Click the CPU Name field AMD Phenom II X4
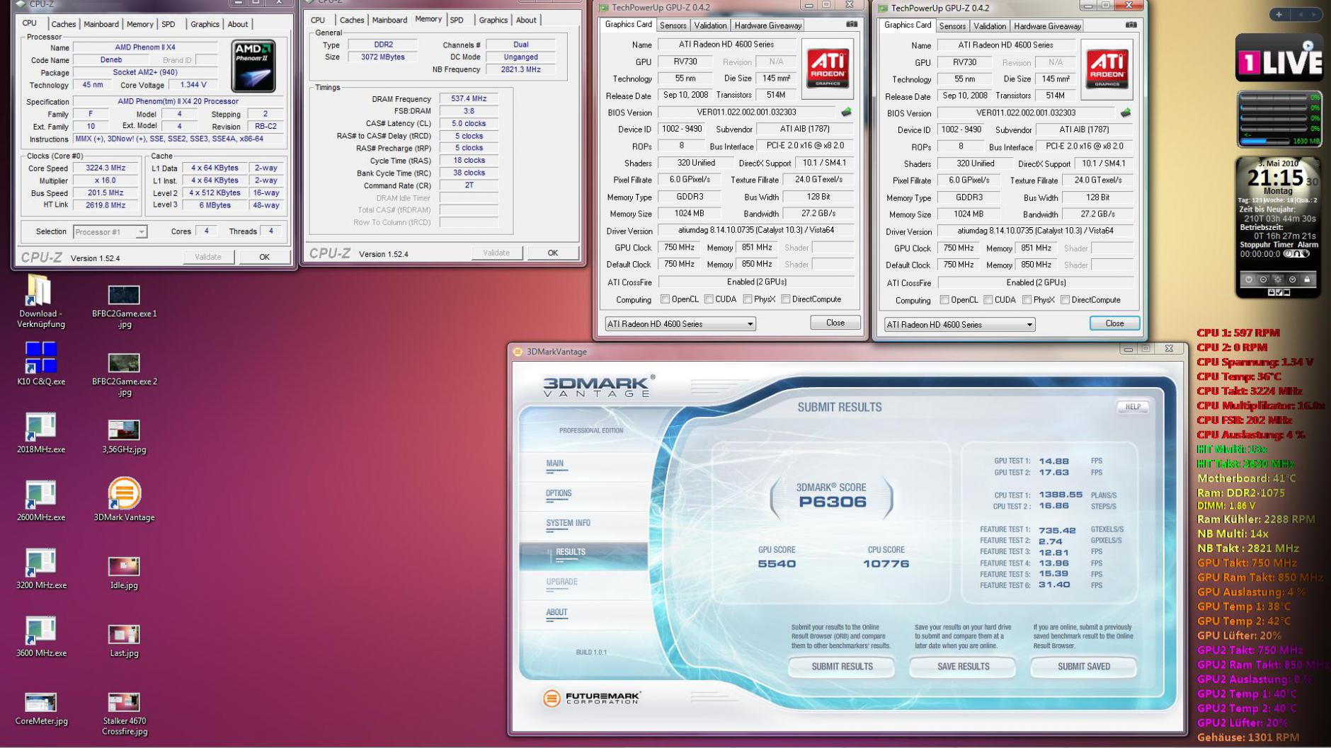The height and width of the screenshot is (748, 1331). (145, 47)
